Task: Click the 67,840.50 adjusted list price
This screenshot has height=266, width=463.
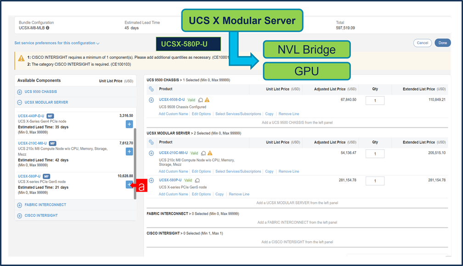Action: click(349, 100)
